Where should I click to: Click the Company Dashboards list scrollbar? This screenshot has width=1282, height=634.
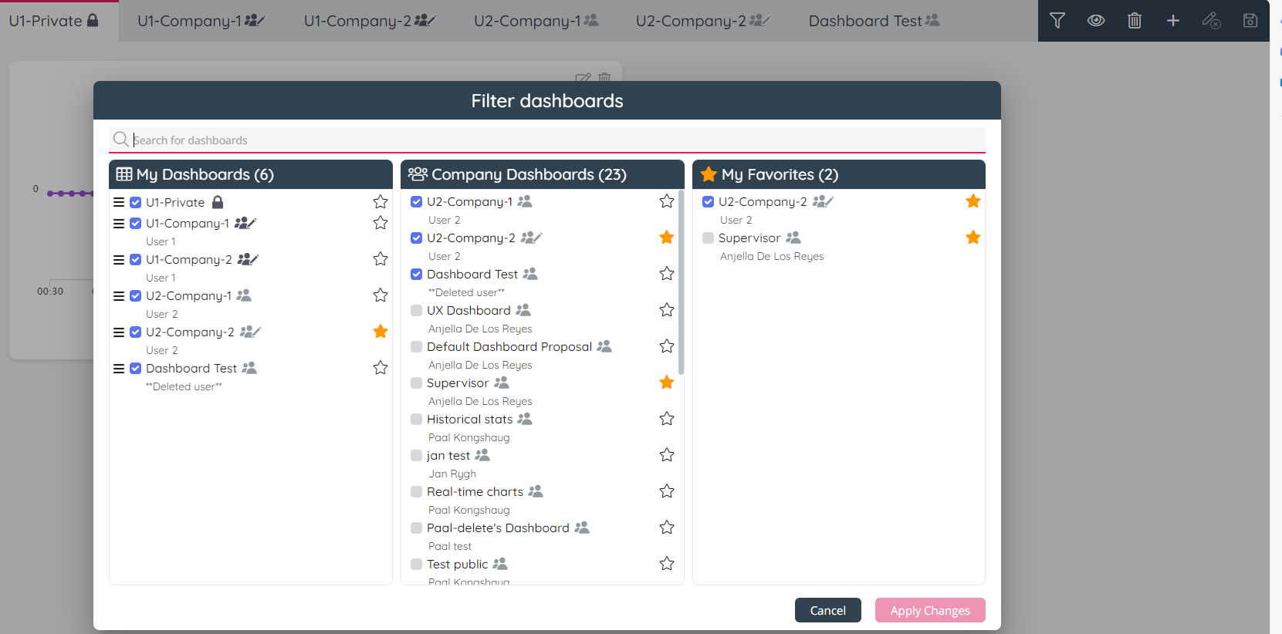681,282
